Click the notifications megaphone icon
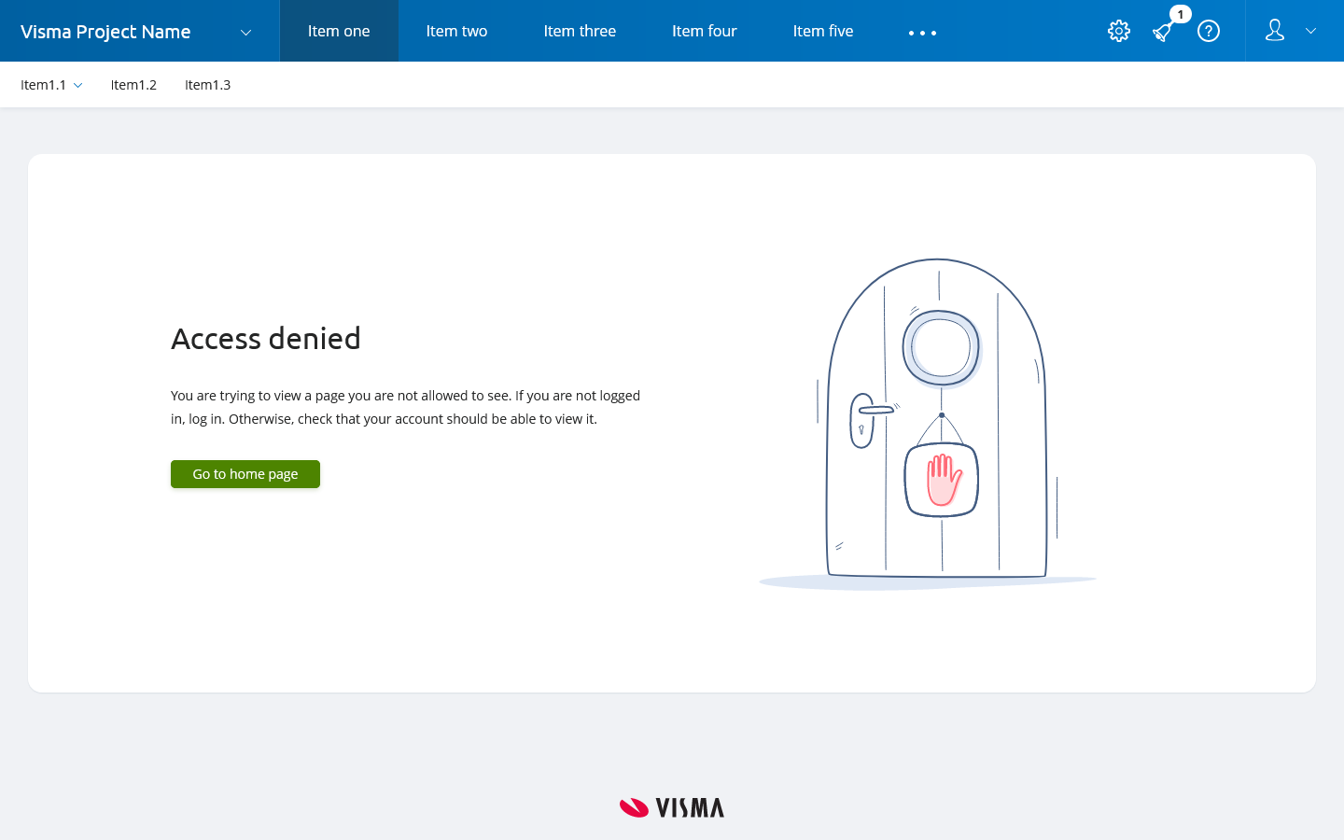This screenshot has height=840, width=1344. pyautogui.click(x=1162, y=34)
